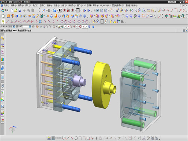Toggle the arc center snap point button
The width and height of the screenshot is (188, 141).
tap(77, 27)
